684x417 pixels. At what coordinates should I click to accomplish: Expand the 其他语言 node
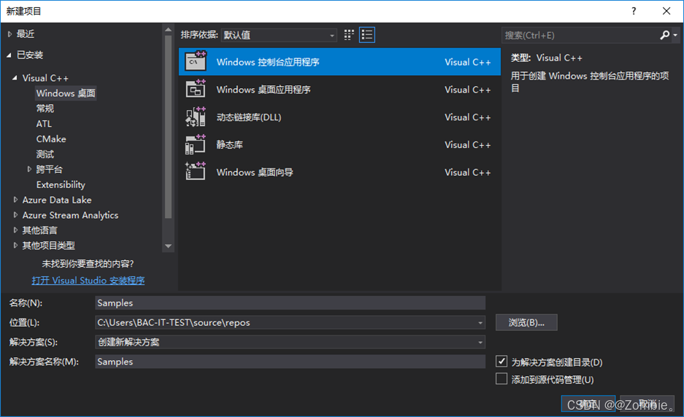point(15,230)
